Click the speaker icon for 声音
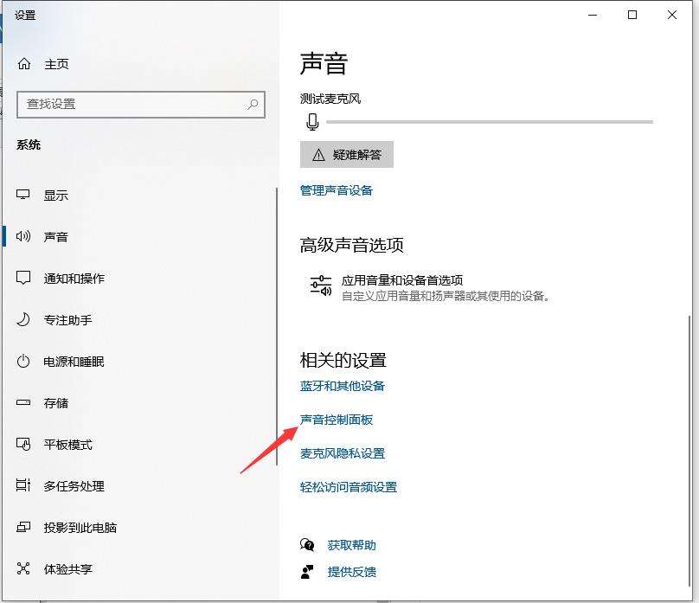The image size is (699, 603). pyautogui.click(x=23, y=236)
